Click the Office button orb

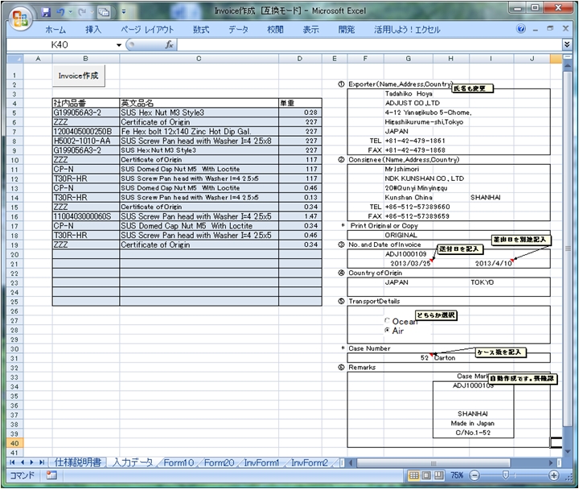(20, 18)
